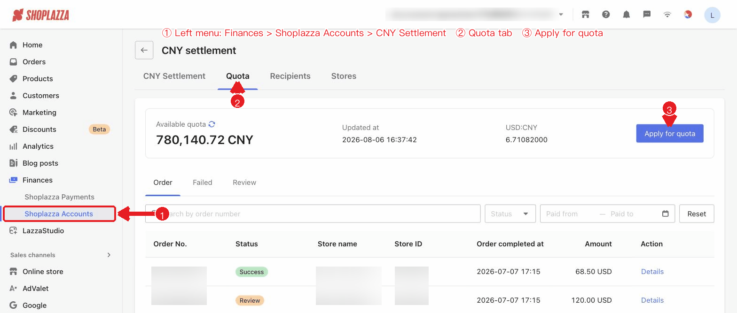Click the Online store icon
This screenshot has width=737, height=313.
pyautogui.click(x=14, y=272)
